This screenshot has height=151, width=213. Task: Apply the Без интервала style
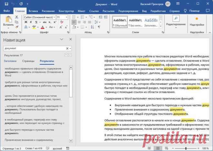point(136,22)
